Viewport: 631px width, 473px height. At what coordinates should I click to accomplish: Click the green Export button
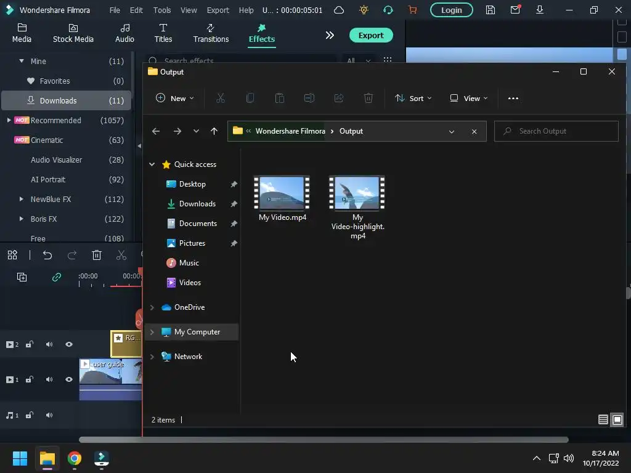click(370, 35)
